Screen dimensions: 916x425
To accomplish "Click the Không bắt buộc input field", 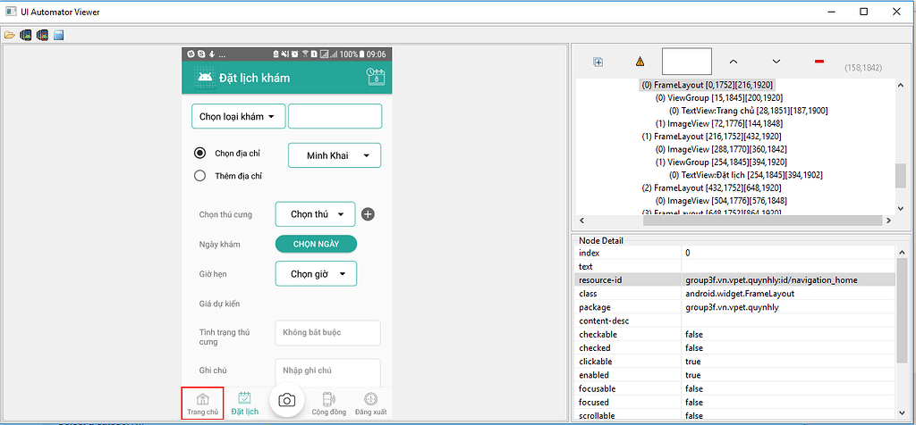I will pyautogui.click(x=327, y=333).
